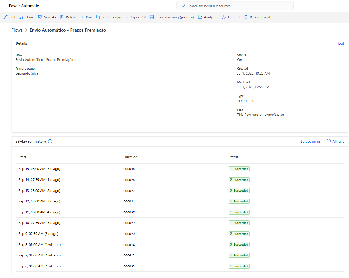This screenshot has width=349, height=278.
Task: Click duration 00:06:12 cell
Action: [129, 255]
